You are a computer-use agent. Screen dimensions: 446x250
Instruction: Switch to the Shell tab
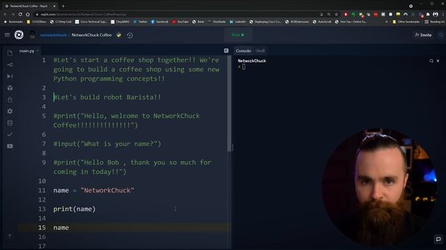click(x=260, y=51)
